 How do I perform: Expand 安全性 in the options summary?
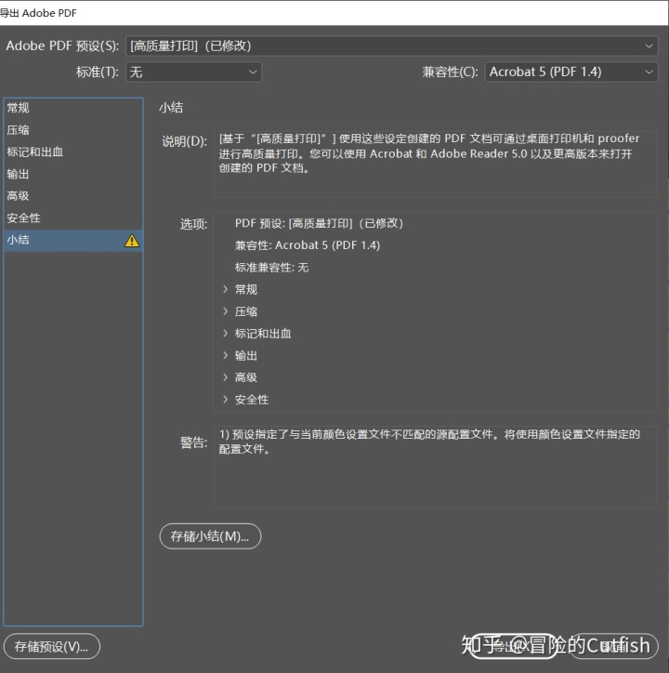click(x=225, y=400)
